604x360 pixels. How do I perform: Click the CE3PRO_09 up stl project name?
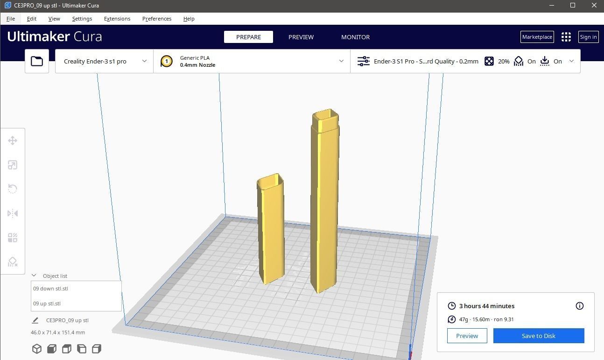67,320
